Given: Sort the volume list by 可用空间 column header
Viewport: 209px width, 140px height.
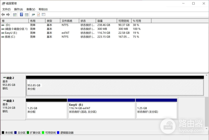Looking at the screenshot, I should pyautogui.click(x=123, y=21).
